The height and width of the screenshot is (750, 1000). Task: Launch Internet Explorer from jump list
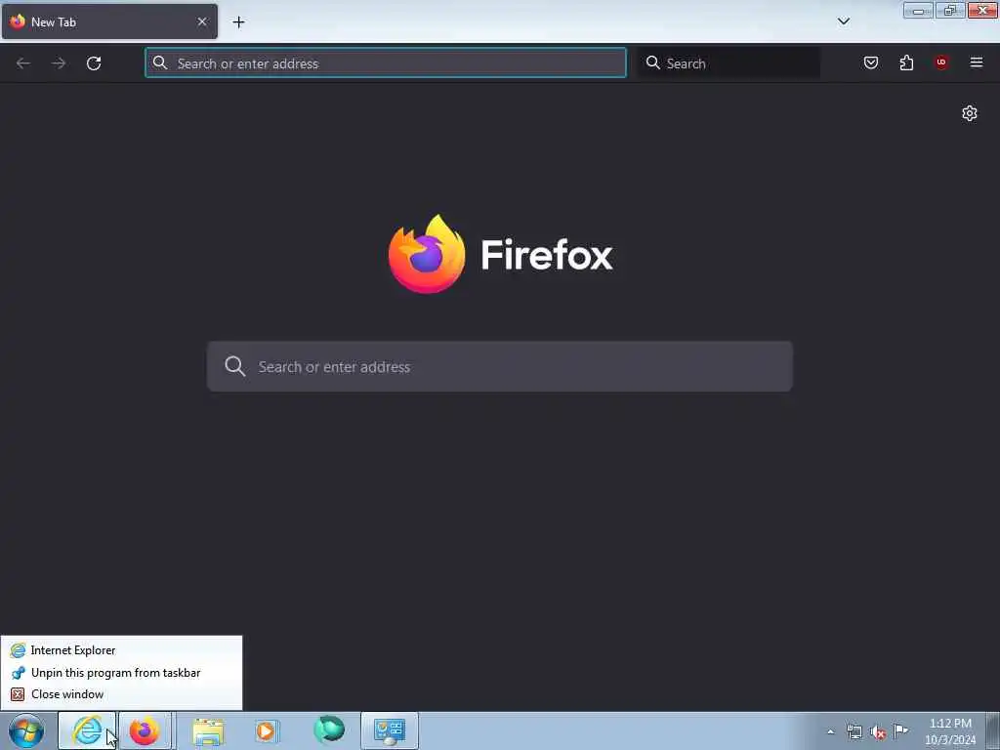[121, 650]
